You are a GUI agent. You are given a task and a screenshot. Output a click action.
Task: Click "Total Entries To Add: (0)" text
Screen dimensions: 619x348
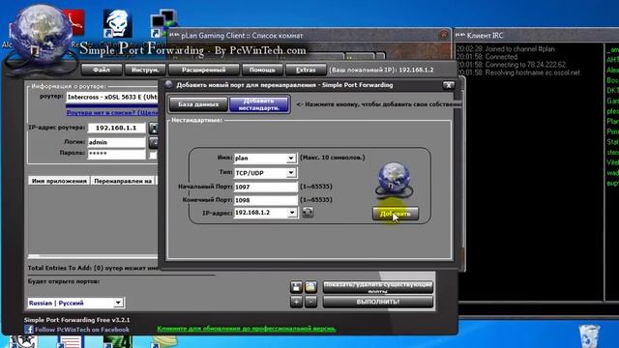[x=66, y=269]
